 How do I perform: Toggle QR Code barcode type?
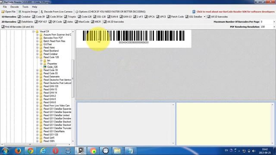[x=55, y=22]
